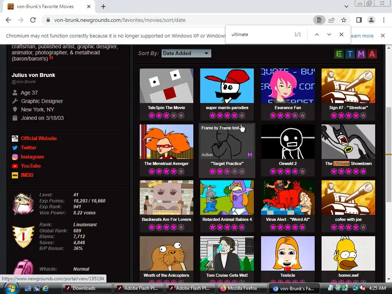Screen dimensions: 392x294
Task: Open the Official Website link
Action: coord(39,138)
